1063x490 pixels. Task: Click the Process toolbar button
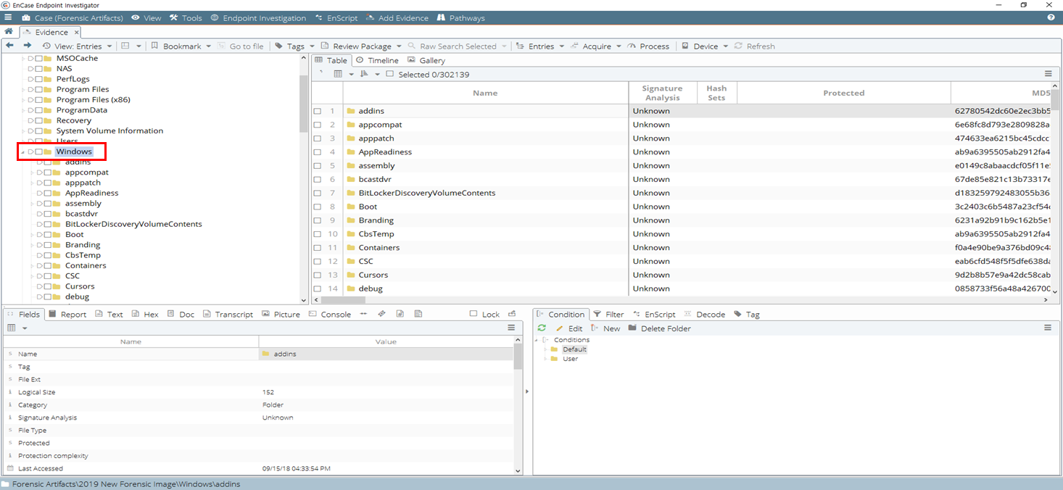648,46
